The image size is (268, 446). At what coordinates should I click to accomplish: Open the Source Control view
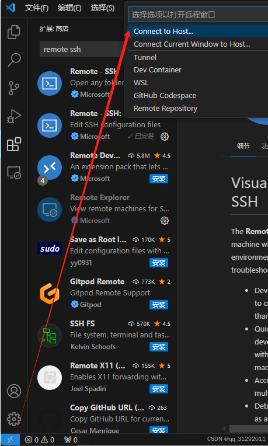(x=13, y=88)
